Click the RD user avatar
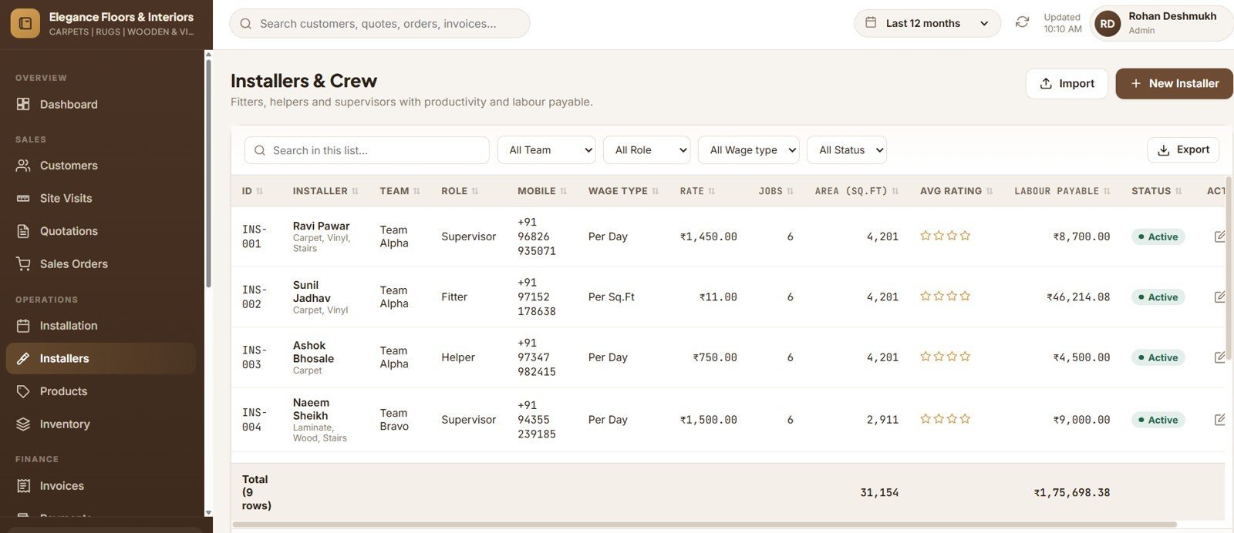Viewport: 1234px width, 533px height. [1108, 23]
